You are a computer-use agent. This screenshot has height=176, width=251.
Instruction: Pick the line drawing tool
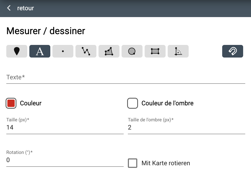coord(86,51)
